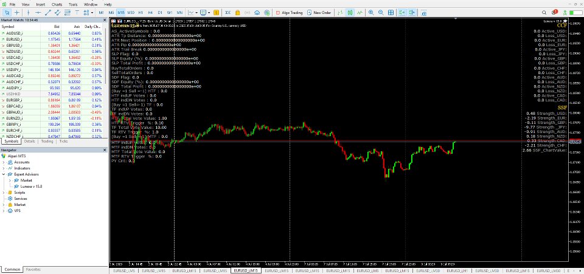Take a chart screenshot with camera icon
The width and height of the screenshot is (584, 274).
coord(424,12)
